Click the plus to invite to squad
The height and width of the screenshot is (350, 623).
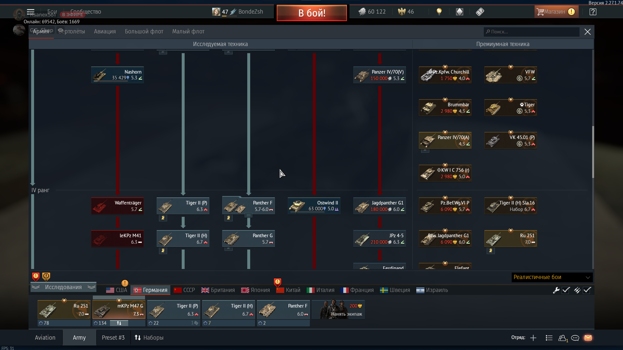533,338
